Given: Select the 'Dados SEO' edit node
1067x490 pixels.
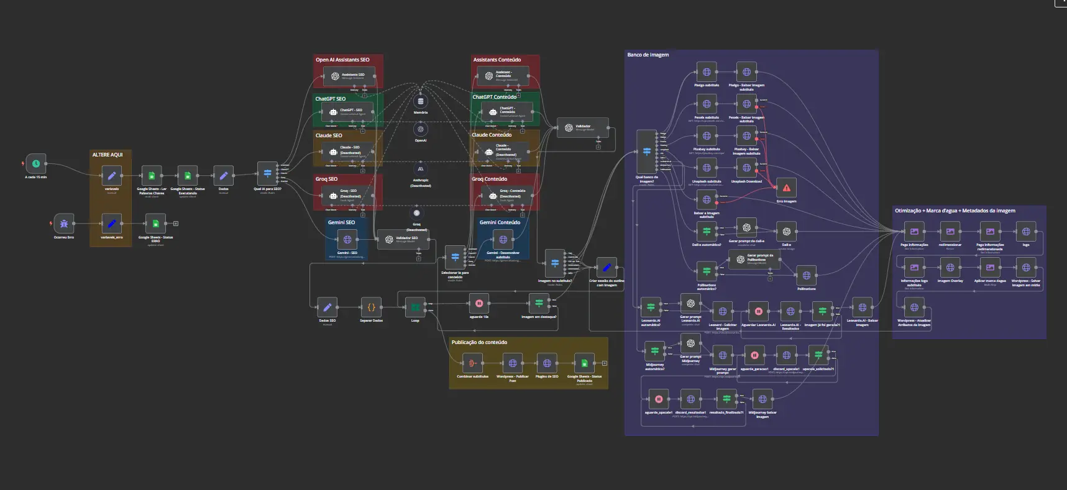Looking at the screenshot, I should coord(327,307).
